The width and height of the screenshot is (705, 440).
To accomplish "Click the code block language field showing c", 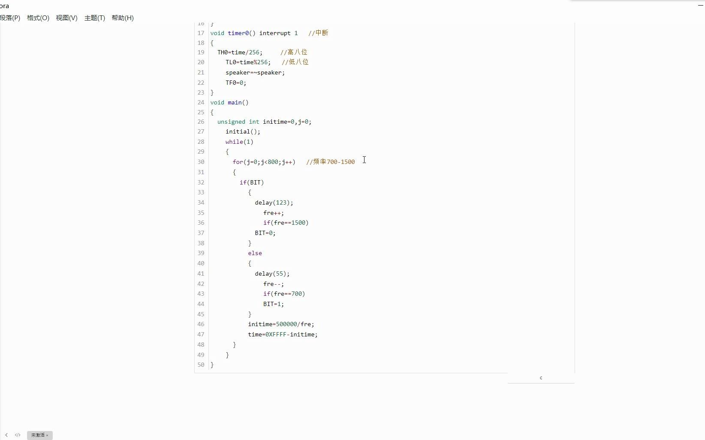I will pyautogui.click(x=541, y=378).
